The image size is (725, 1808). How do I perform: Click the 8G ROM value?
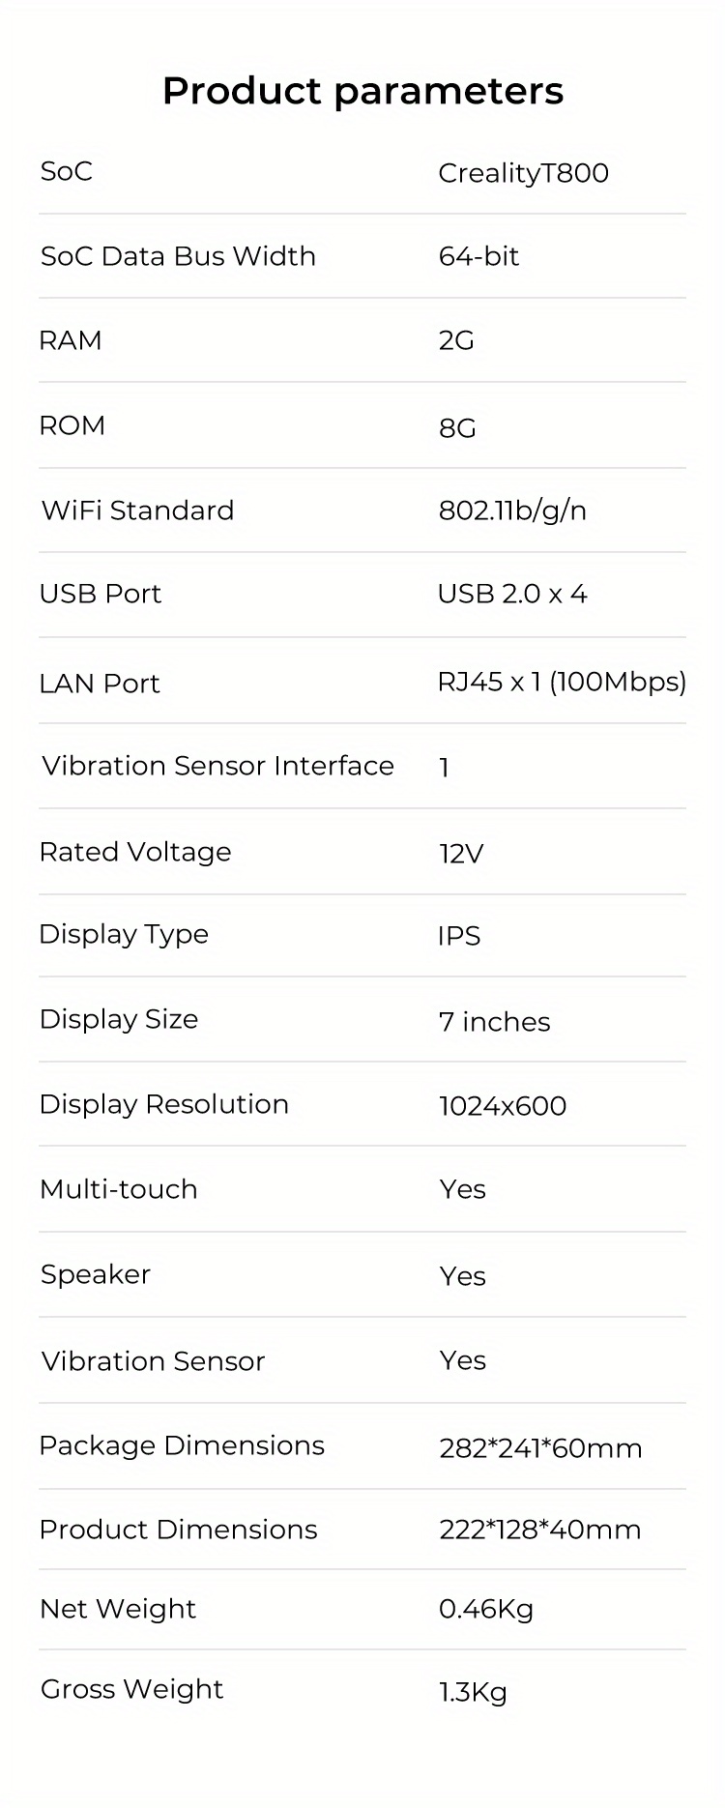pos(457,427)
